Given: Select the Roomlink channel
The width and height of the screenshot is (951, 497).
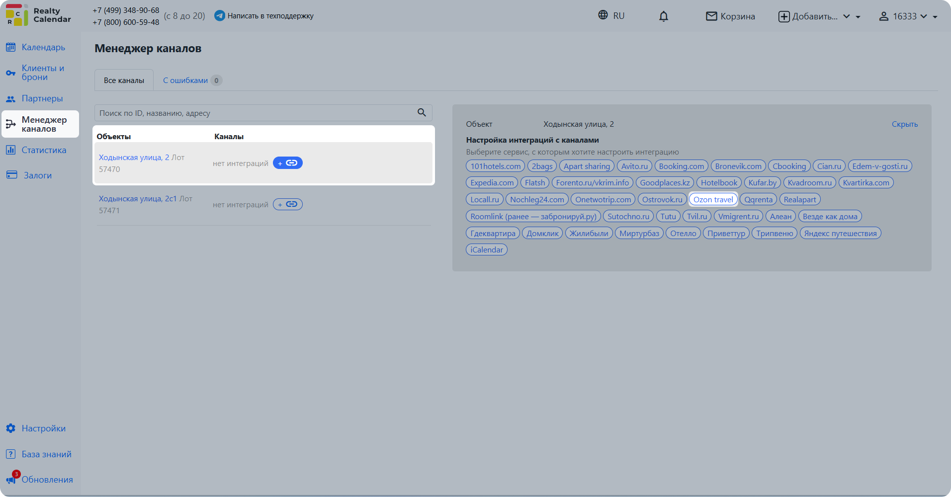Looking at the screenshot, I should point(533,216).
